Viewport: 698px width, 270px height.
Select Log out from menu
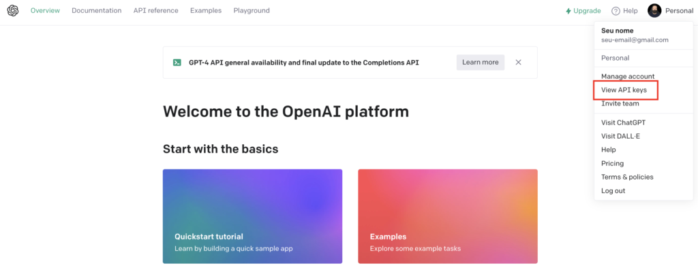(x=613, y=190)
